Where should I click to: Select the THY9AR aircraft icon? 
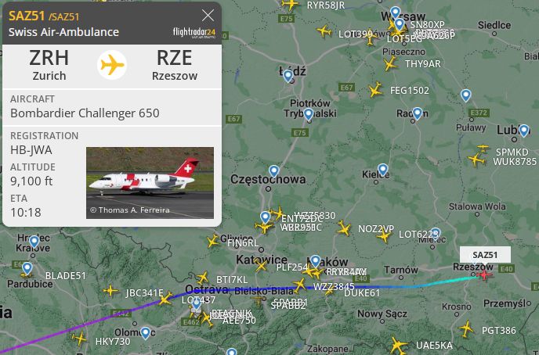click(390, 64)
